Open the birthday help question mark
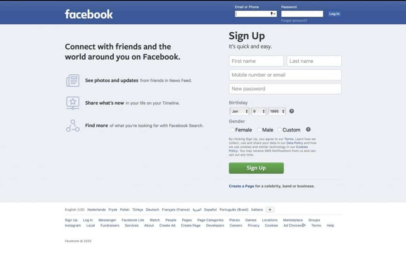Screen dimensions: 406x259 (291, 111)
